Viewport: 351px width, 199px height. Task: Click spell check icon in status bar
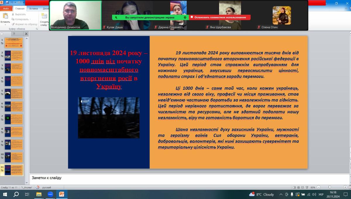[37, 187]
